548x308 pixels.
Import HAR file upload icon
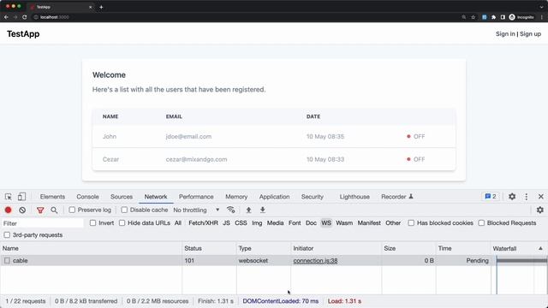[248, 210]
